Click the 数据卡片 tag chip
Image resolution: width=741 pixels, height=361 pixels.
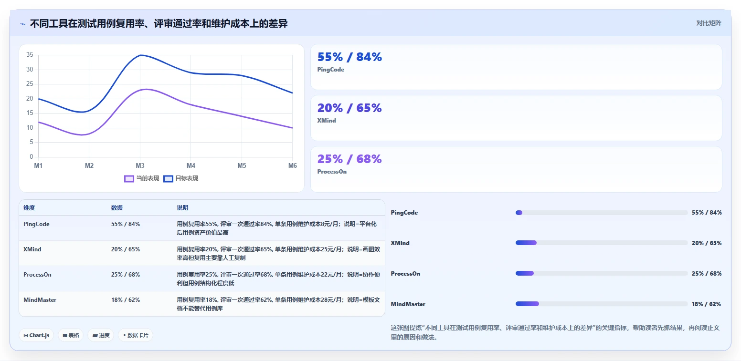coord(136,335)
